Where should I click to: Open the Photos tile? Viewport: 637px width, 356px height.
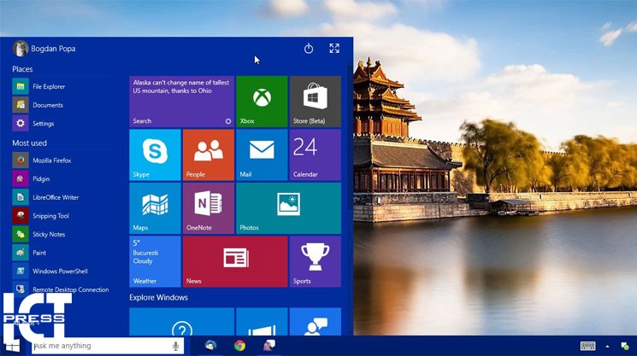pyautogui.click(x=288, y=207)
